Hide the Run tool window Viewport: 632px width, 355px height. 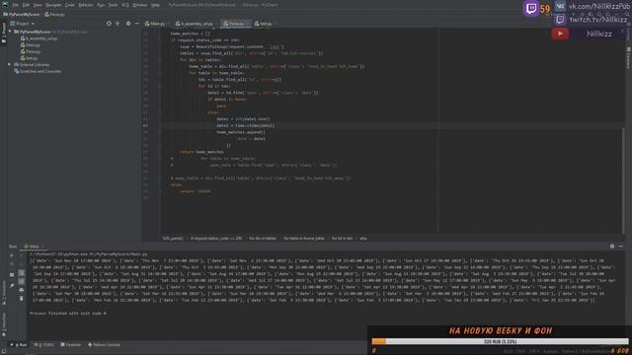[621, 246]
